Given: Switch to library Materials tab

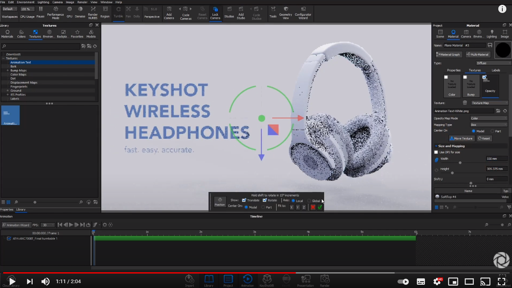Looking at the screenshot, I should tap(7, 34).
